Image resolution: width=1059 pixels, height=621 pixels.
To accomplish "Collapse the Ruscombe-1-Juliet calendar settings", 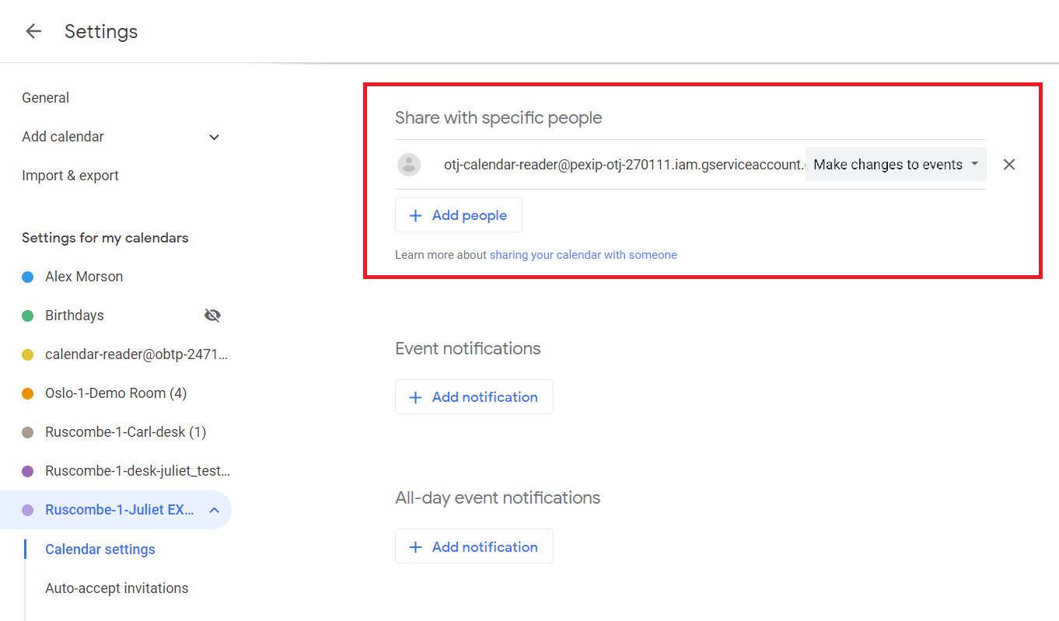I will (215, 511).
